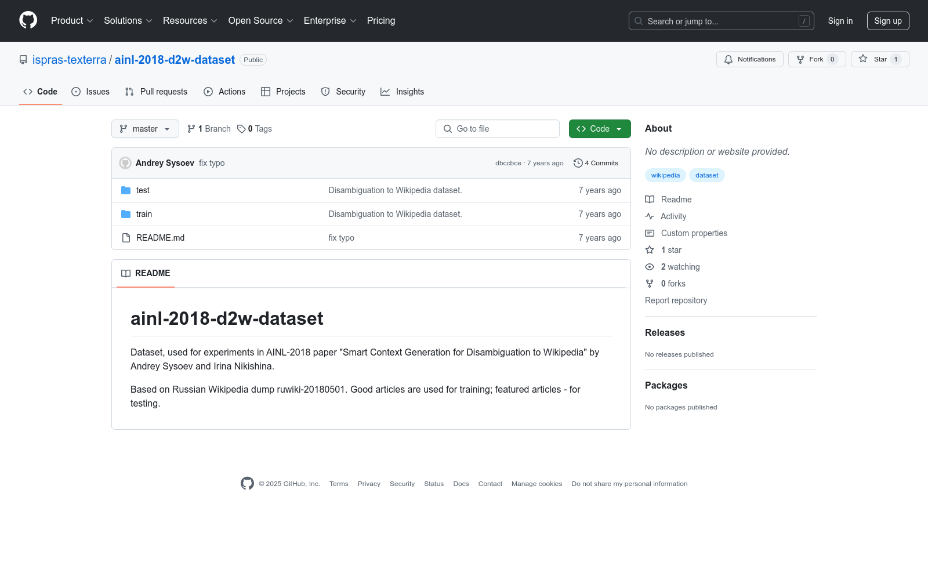Open the green Code dropdown
The width and height of the screenshot is (928, 580).
click(x=600, y=129)
